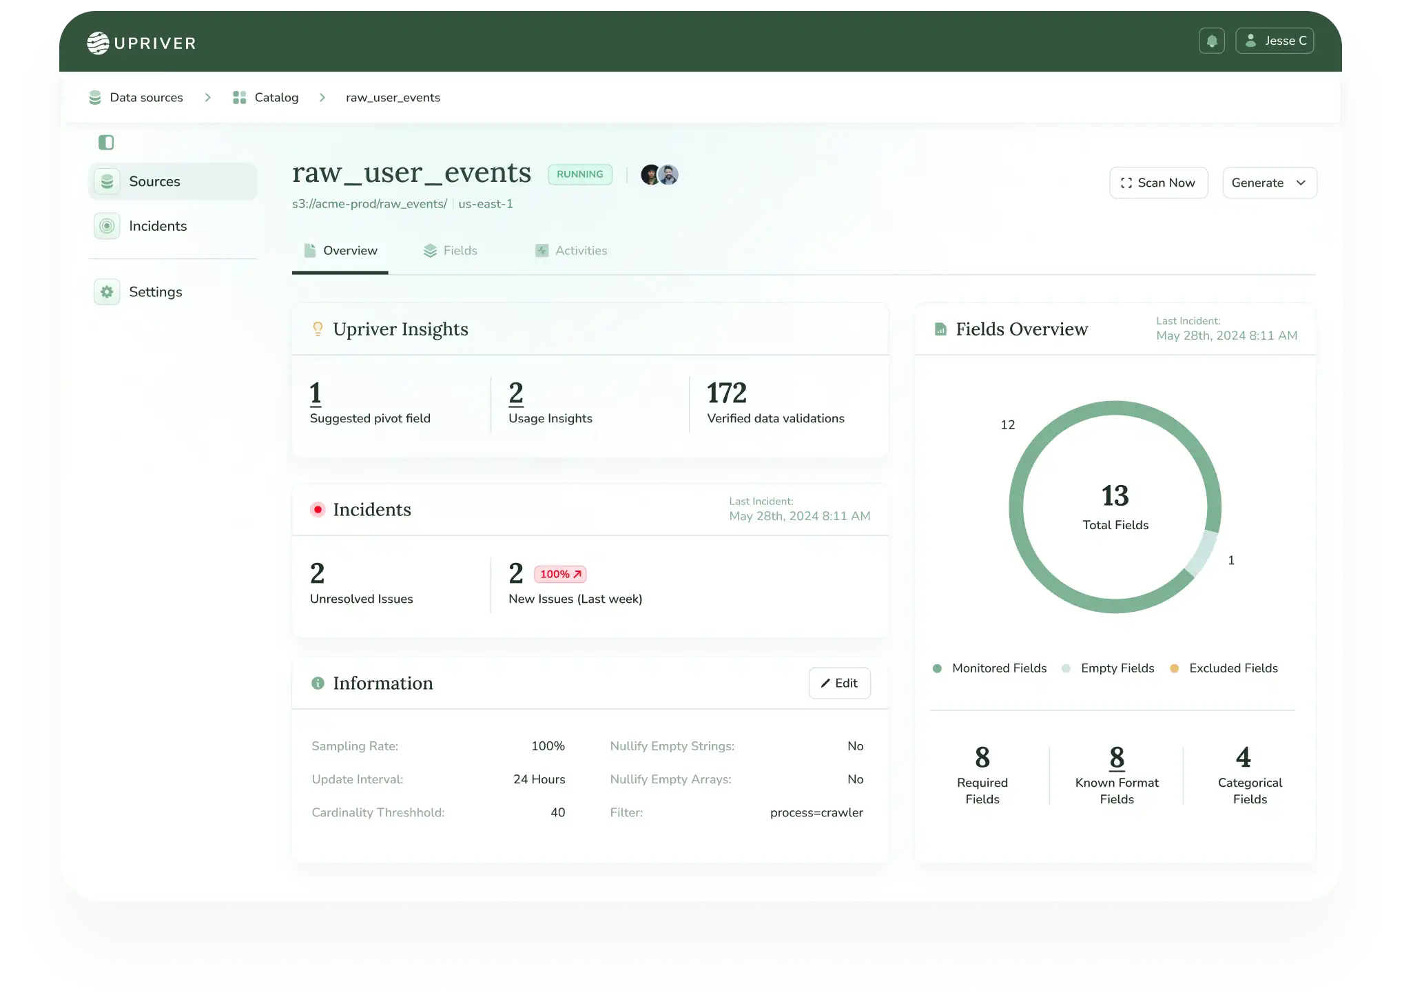1402x1008 pixels.
Task: Click the Known Format Fields count
Action: [1116, 758]
